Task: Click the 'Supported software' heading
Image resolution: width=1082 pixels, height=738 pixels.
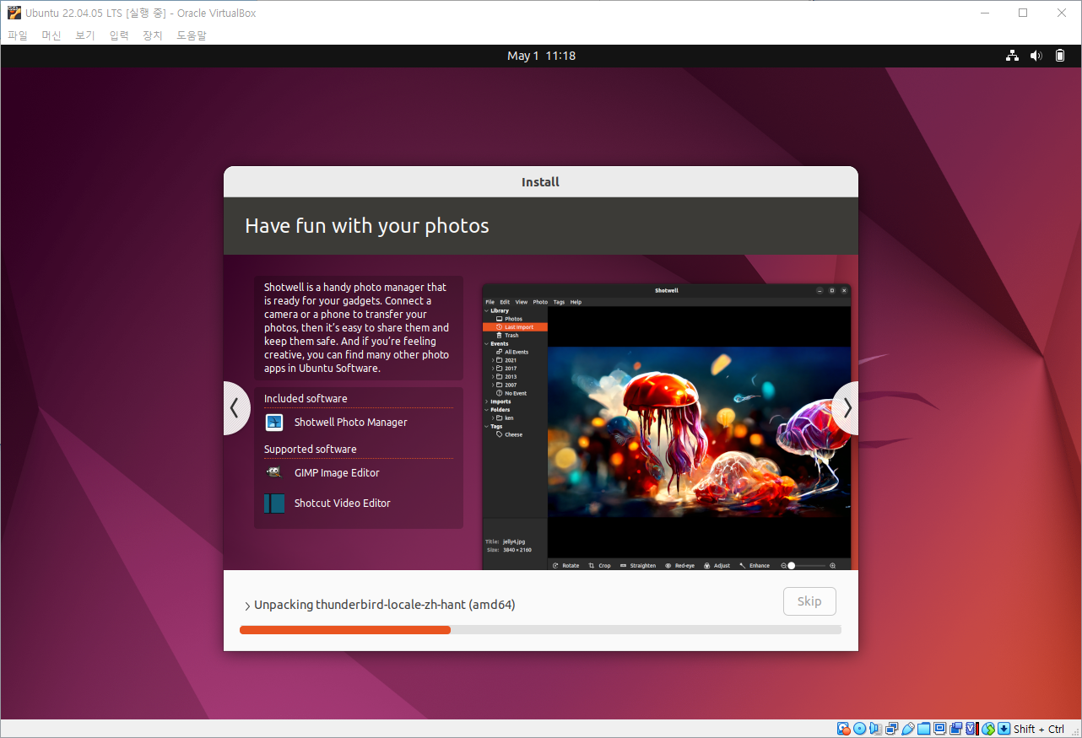Action: [x=311, y=450]
